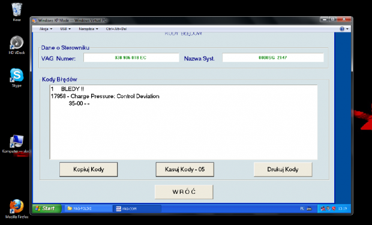372x225 pixels.
Task: Click the red shield tray icon
Action: click(x=334, y=209)
